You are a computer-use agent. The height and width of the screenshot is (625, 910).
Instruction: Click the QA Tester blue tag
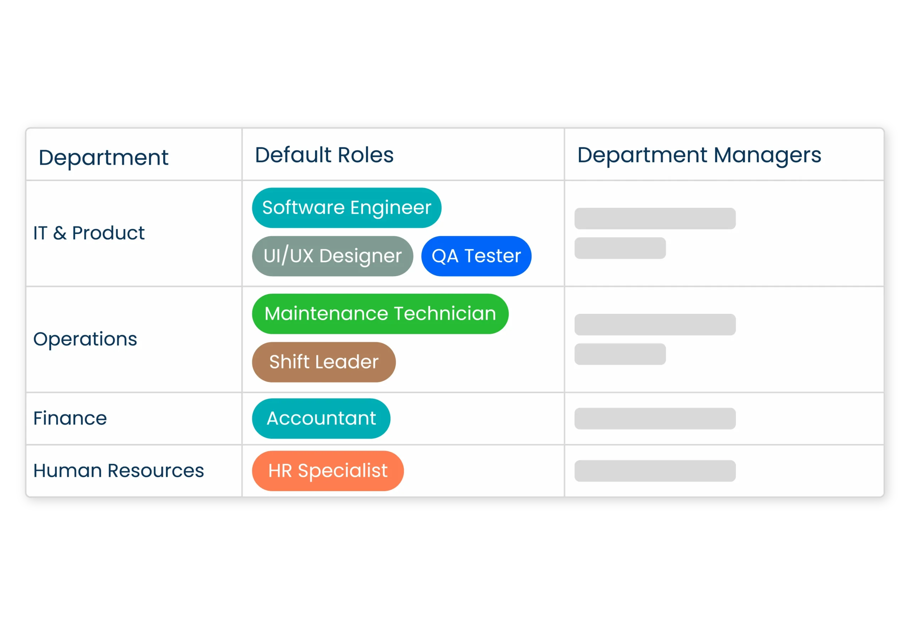point(476,256)
